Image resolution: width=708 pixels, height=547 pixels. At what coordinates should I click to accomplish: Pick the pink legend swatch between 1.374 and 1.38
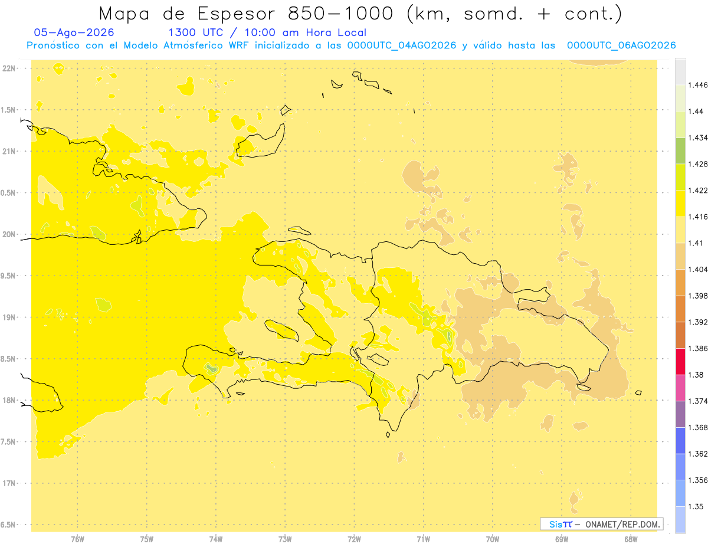tap(680, 388)
